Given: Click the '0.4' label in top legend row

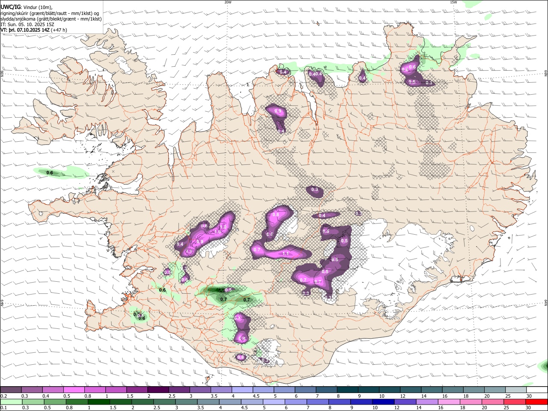Looking at the screenshot, I should click(x=46, y=396).
